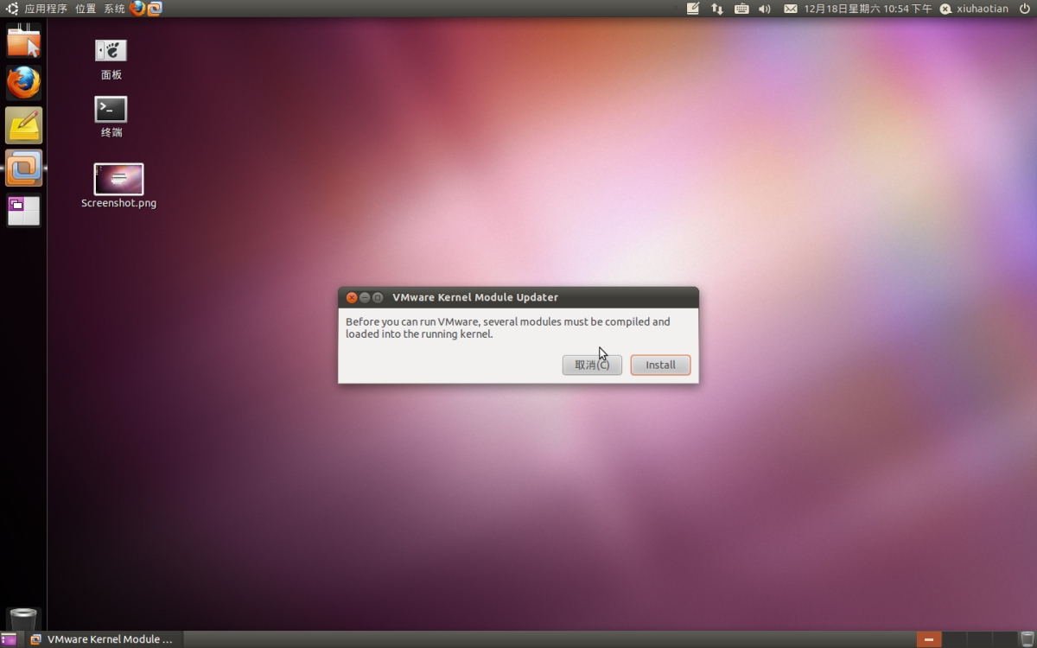Open the 位置 places menu
Screen dimensions: 1037x648
pos(86,9)
